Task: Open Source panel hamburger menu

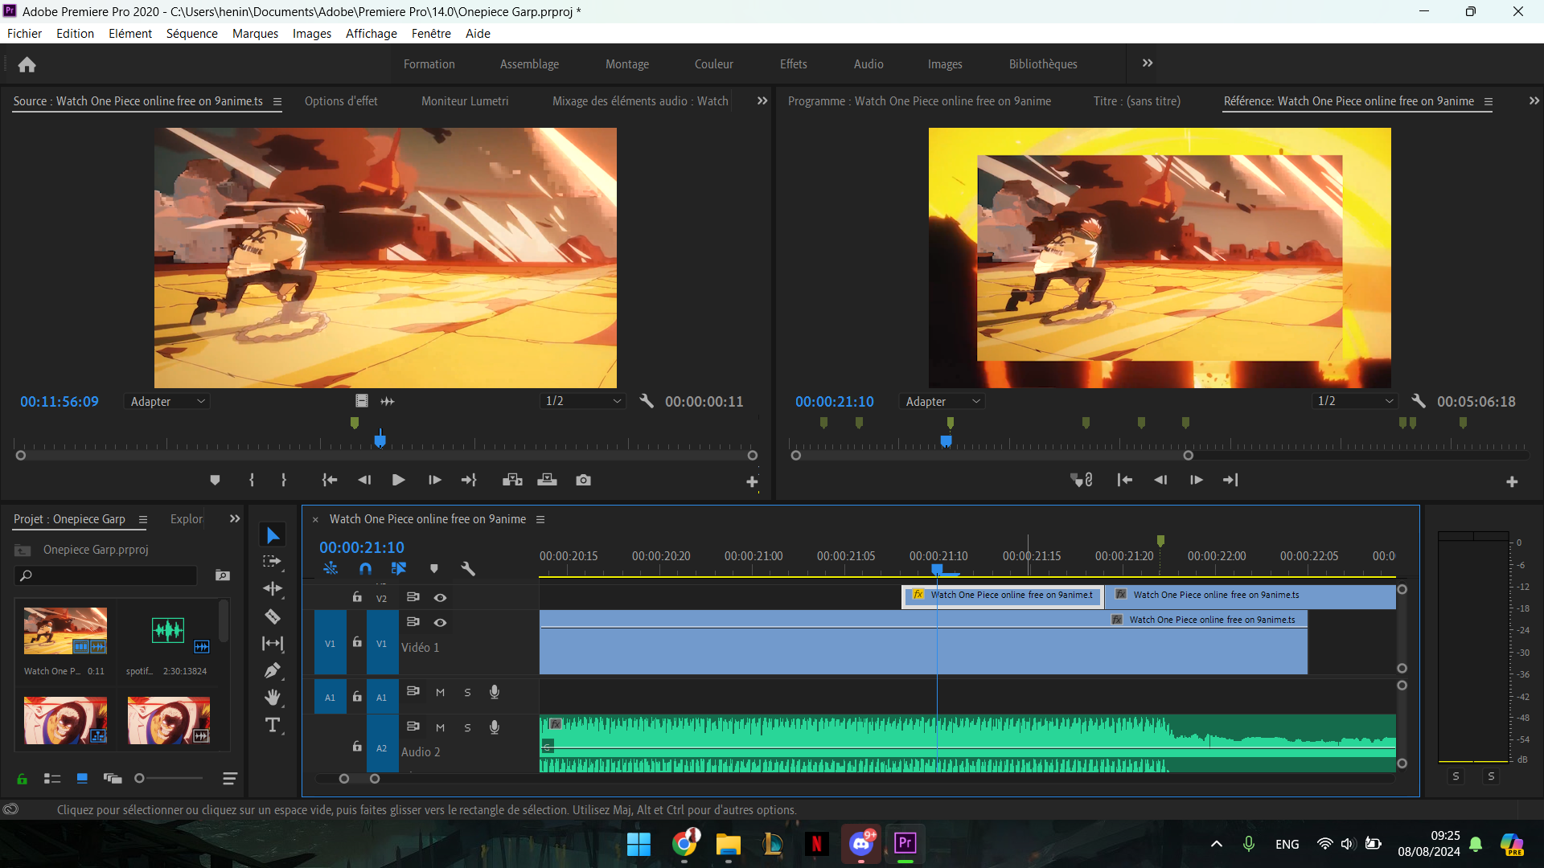Action: pyautogui.click(x=277, y=101)
